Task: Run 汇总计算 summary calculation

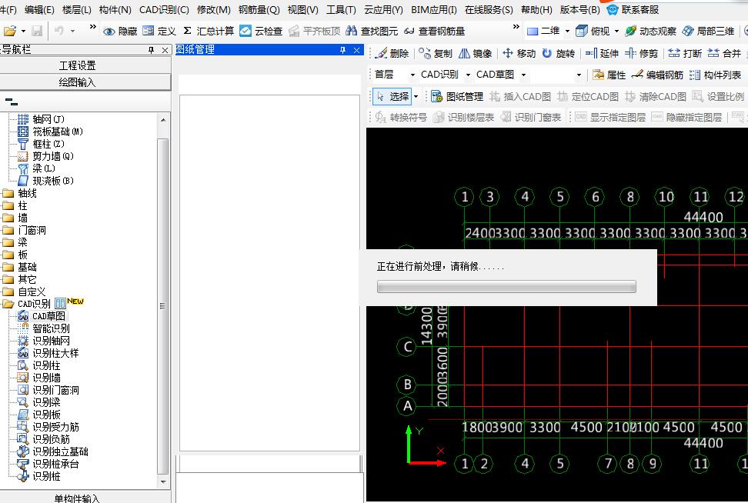Action: 208,31
